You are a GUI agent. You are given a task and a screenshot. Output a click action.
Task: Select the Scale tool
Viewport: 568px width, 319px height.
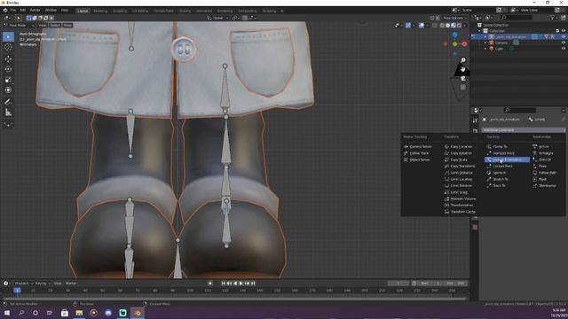point(8,80)
